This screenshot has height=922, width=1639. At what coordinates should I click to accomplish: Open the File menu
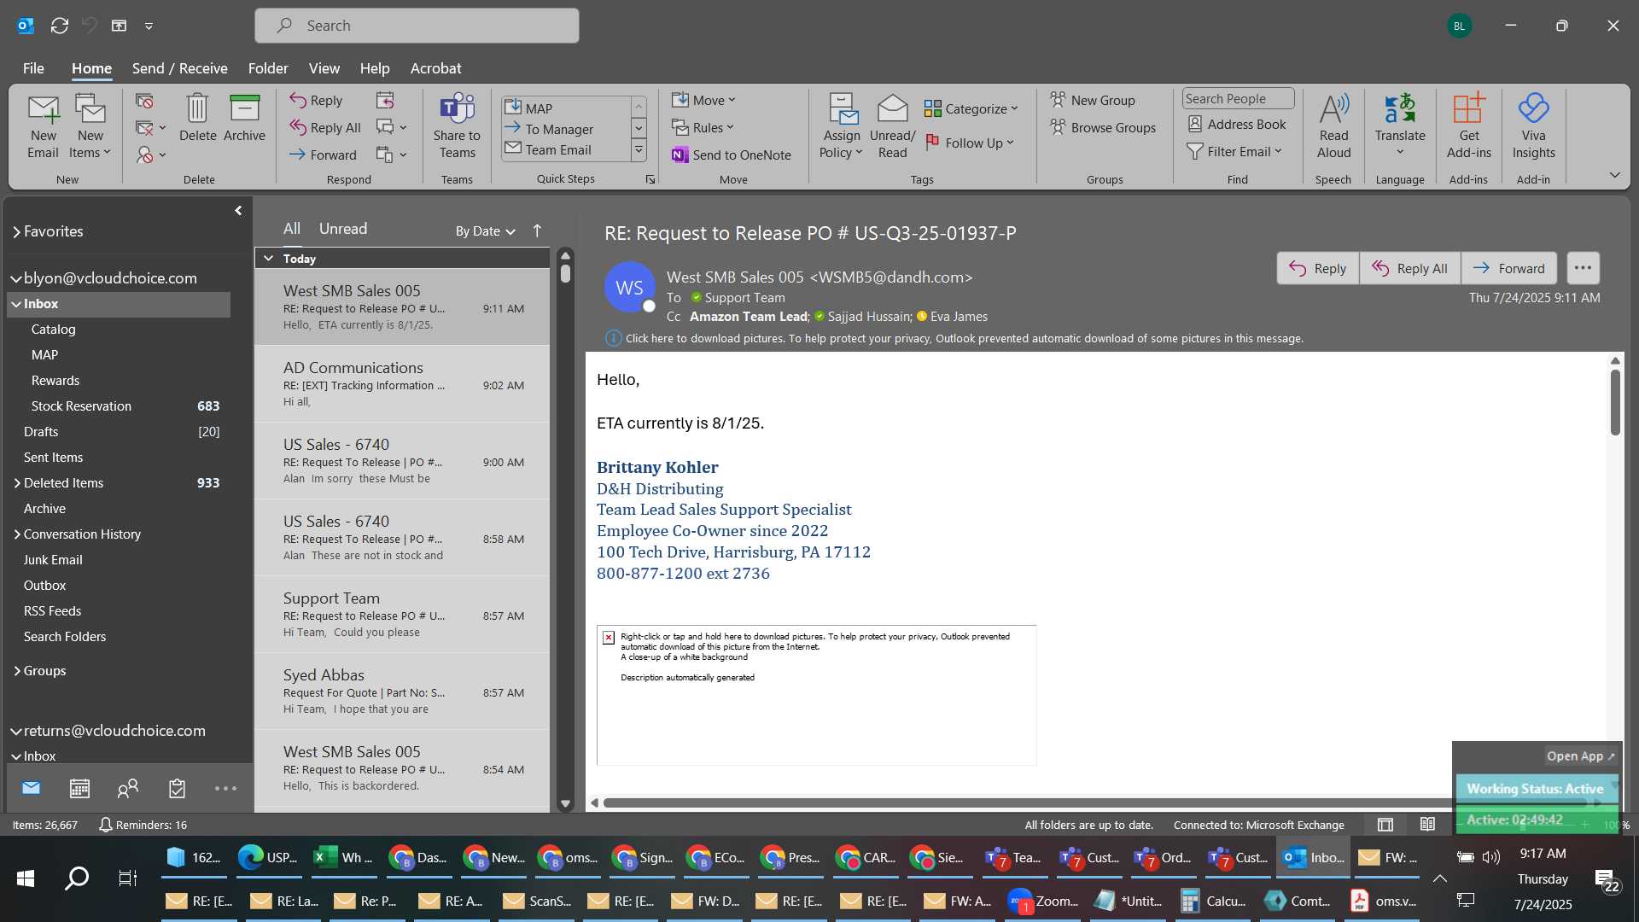(33, 68)
